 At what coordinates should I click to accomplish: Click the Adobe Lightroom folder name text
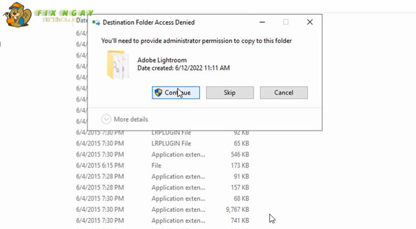[x=161, y=60]
